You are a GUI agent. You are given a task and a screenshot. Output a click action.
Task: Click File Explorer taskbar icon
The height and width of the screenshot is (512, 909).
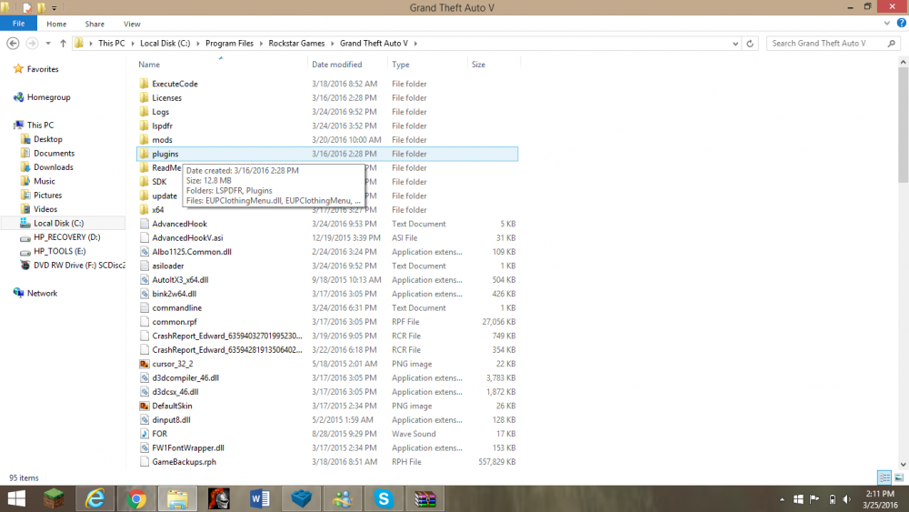177,498
